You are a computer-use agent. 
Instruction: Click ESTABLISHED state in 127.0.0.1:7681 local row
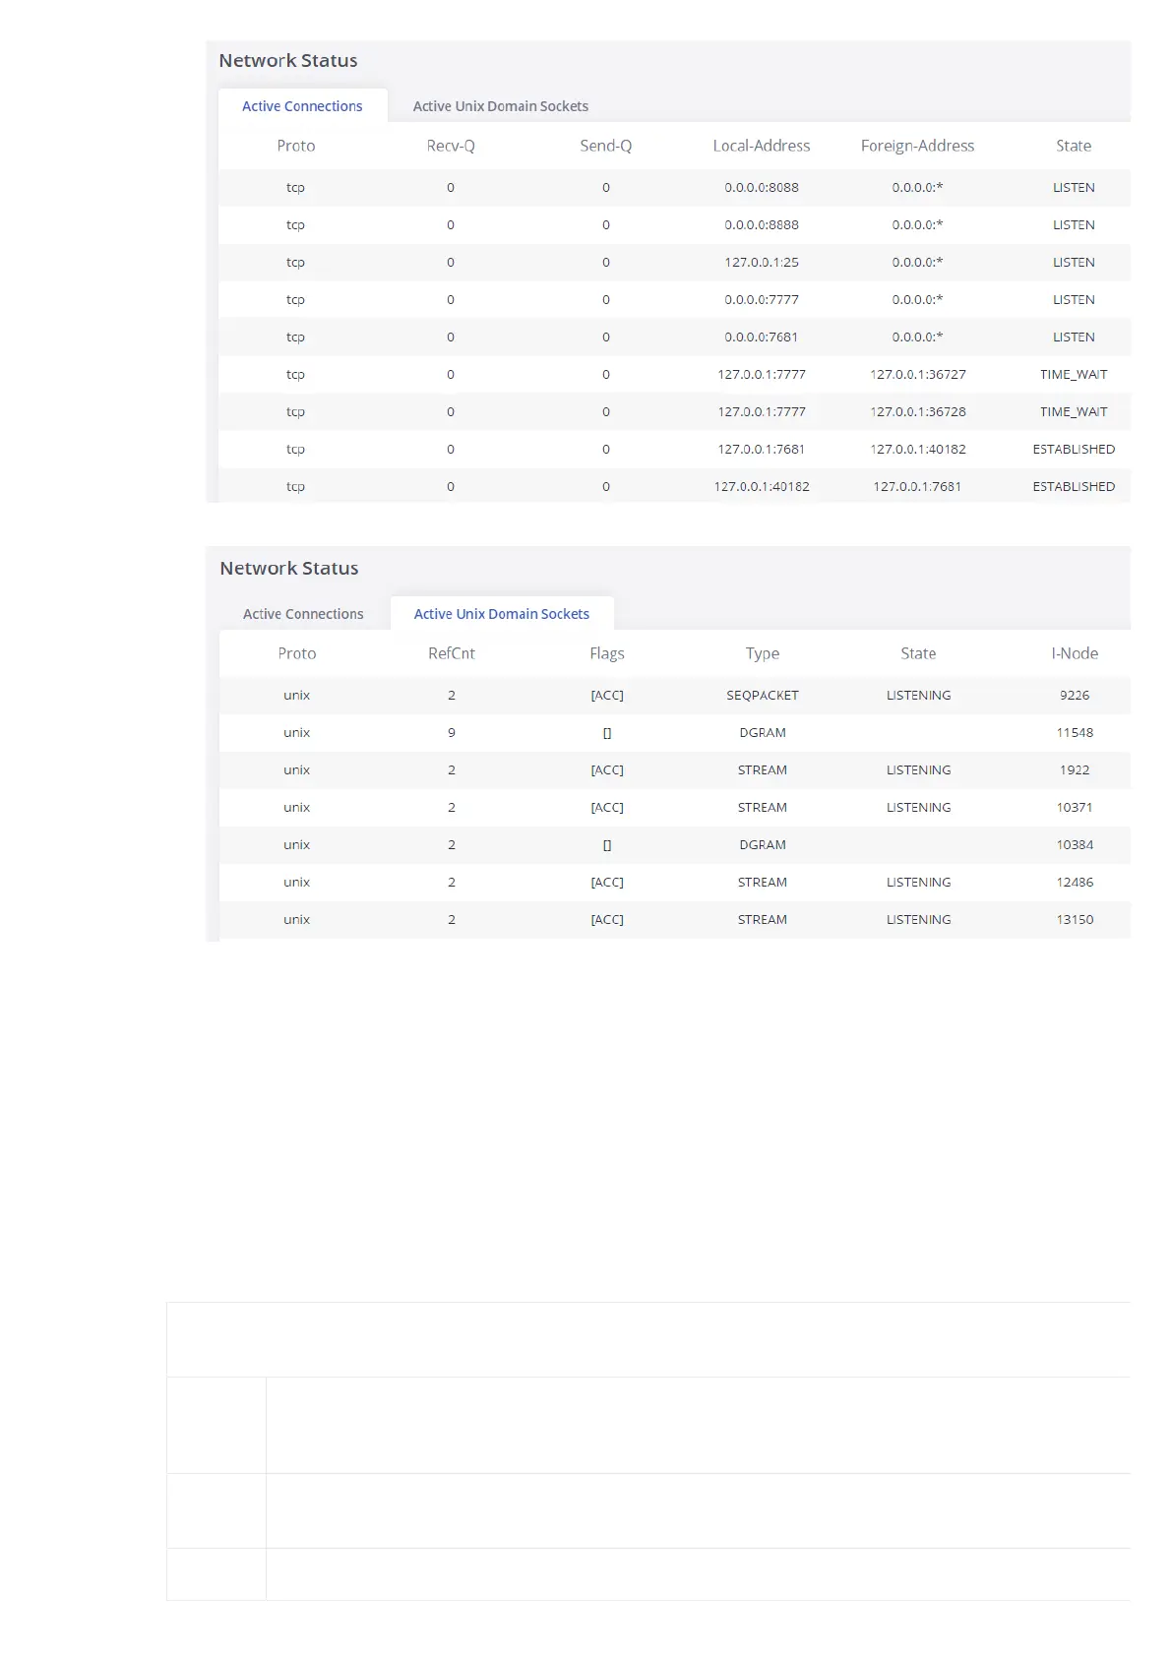click(1074, 449)
